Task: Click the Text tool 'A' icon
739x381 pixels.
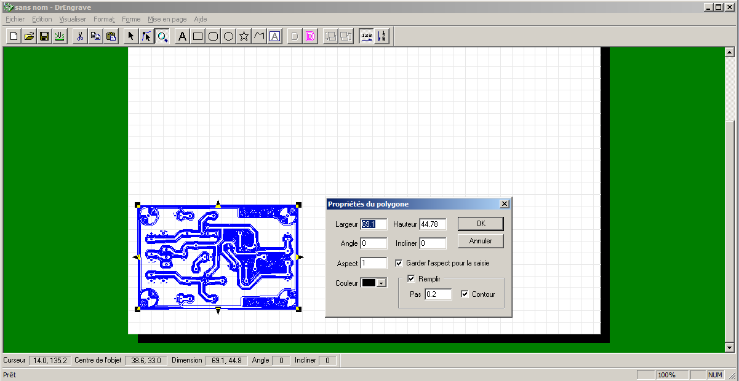Action: [x=182, y=36]
